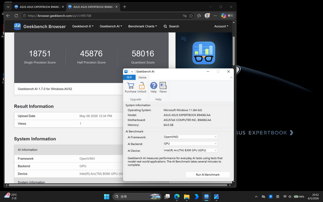Expand the Geekbench 6 navigation menu
The image size is (323, 202).
(x=83, y=27)
